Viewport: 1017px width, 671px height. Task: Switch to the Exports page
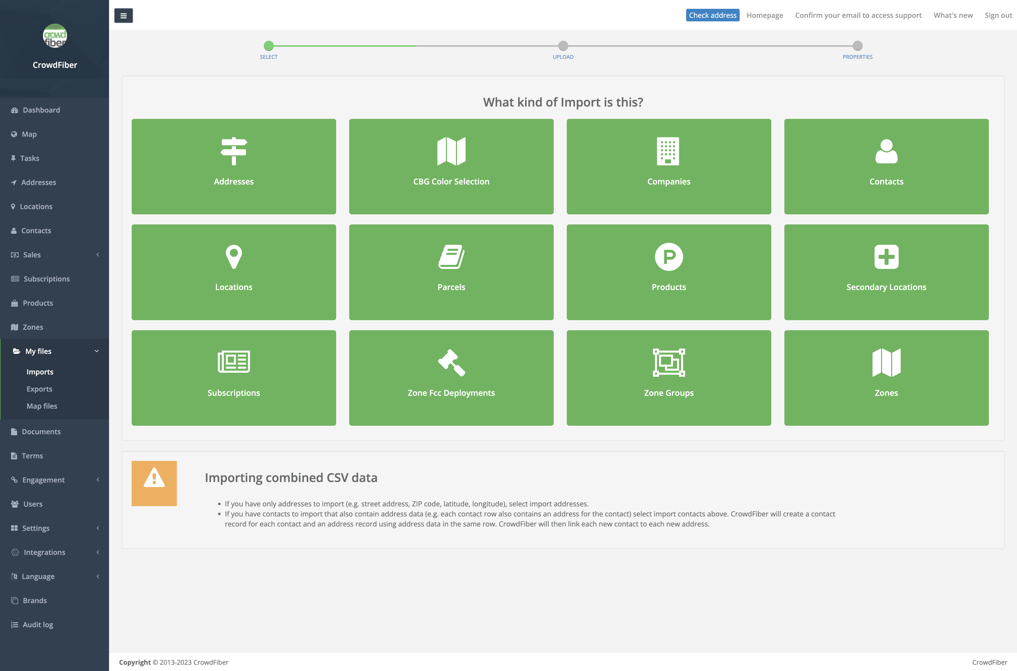point(39,389)
